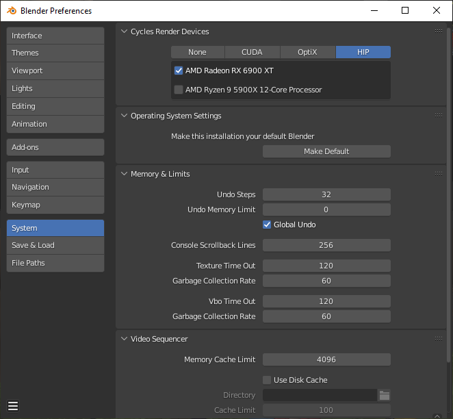Click the Blender logo in title bar
The height and width of the screenshot is (419, 453).
click(12, 11)
